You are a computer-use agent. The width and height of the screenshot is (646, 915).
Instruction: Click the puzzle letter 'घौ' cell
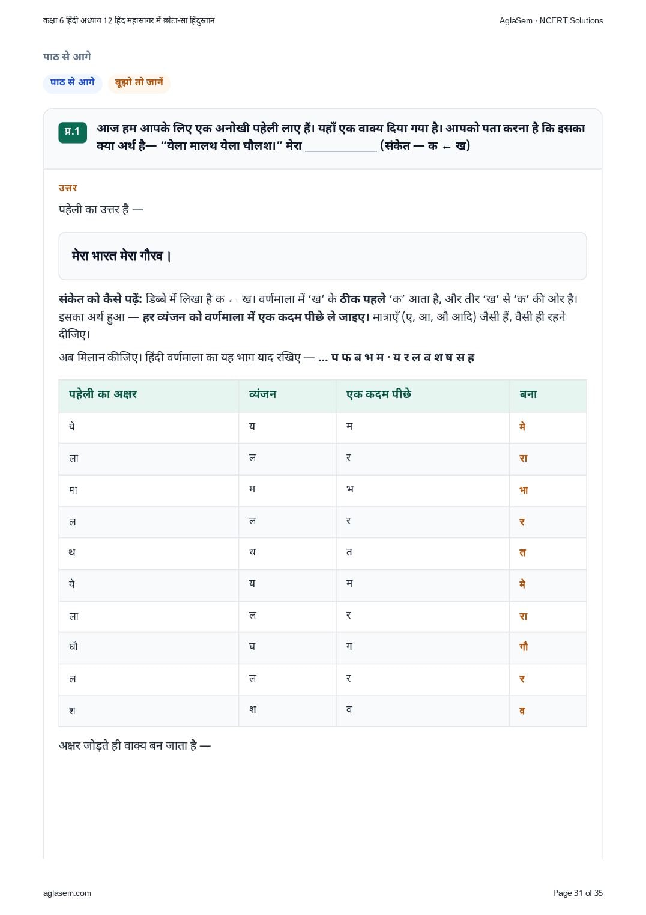[73, 647]
